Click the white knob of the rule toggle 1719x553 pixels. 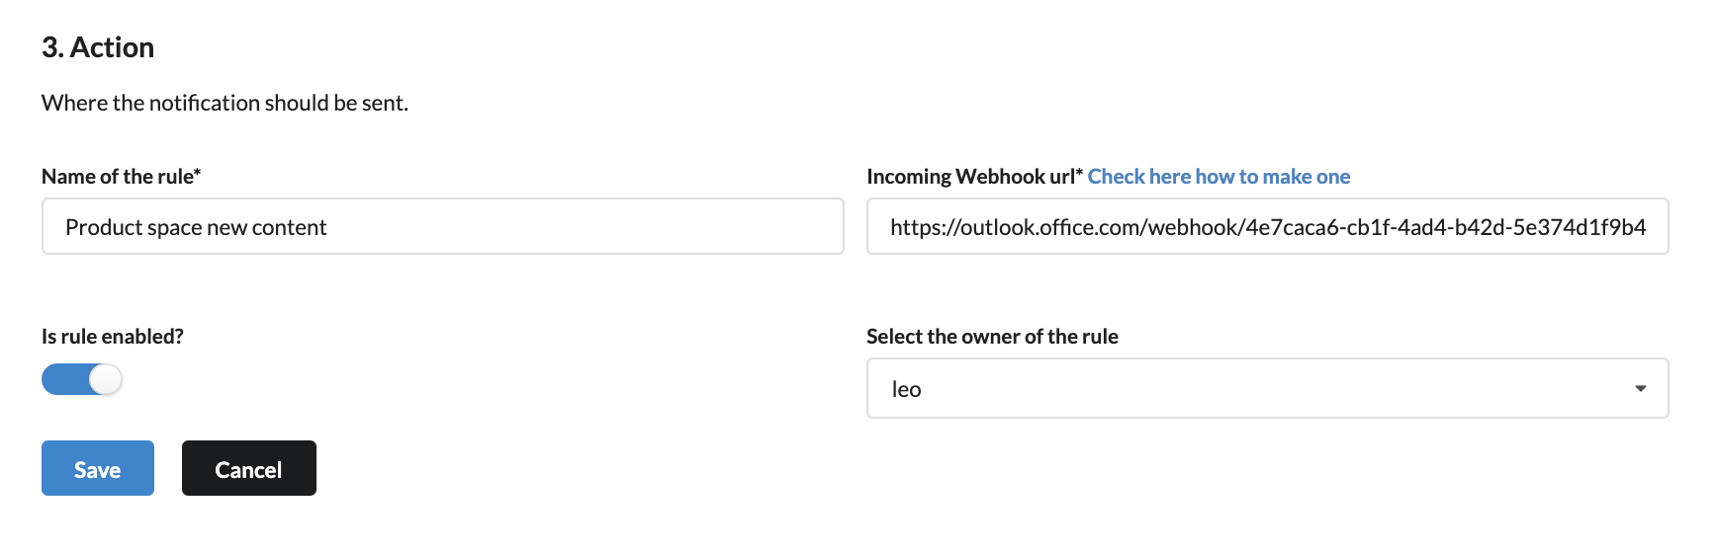(x=105, y=379)
